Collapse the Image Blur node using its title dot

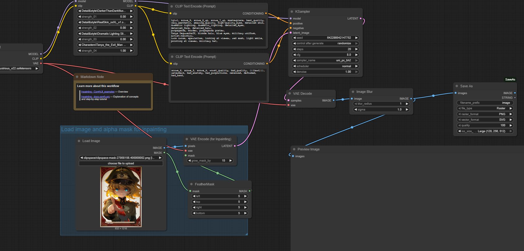click(x=353, y=92)
